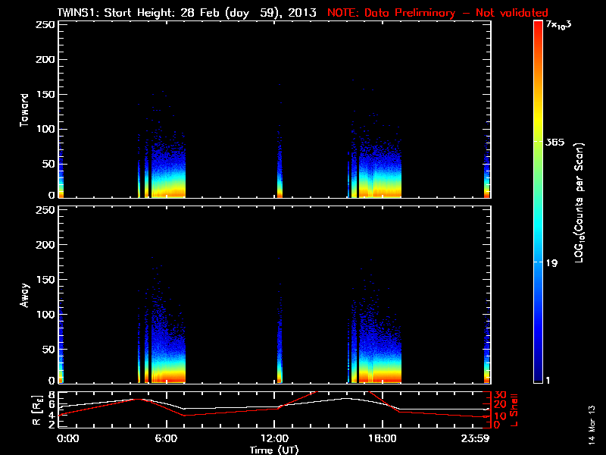
Task: Select the 'Toward' y-axis label
Action: (24, 110)
